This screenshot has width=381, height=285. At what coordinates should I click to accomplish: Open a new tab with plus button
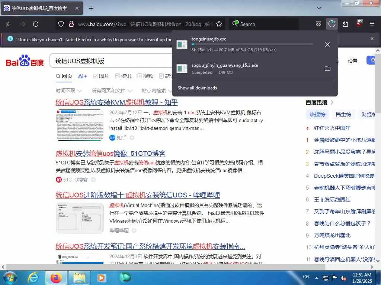(x=91, y=9)
